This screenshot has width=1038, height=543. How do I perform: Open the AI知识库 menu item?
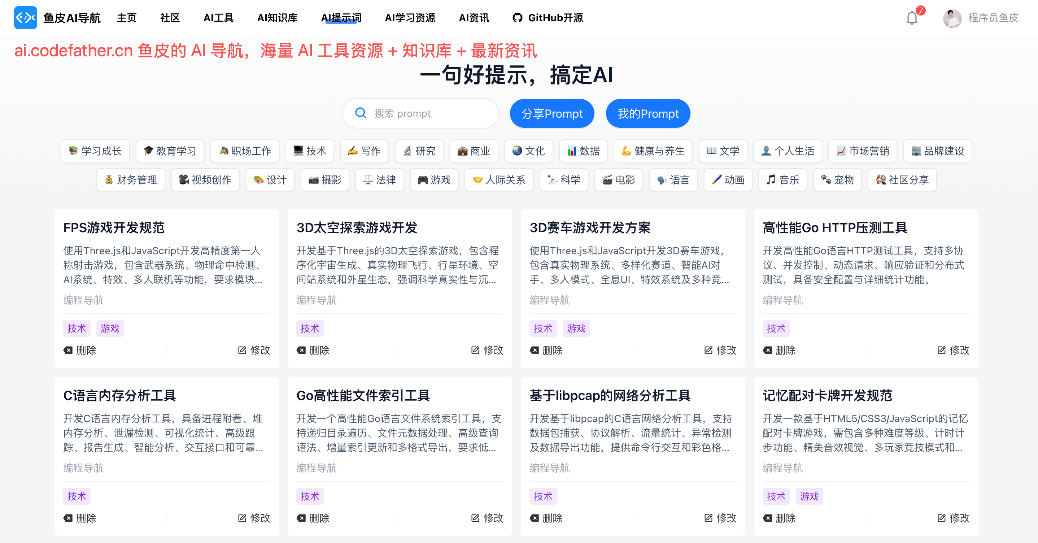click(x=277, y=18)
